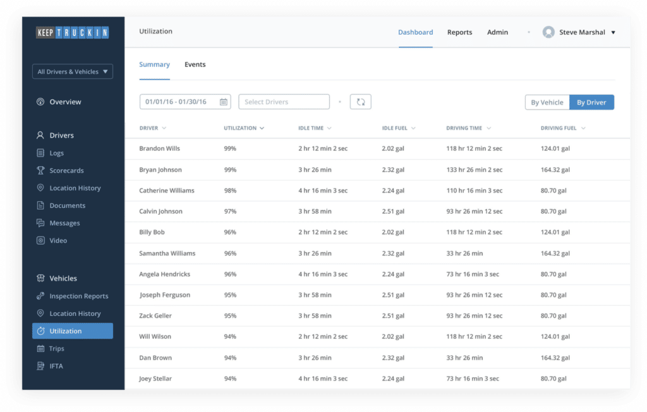Screen dimensions: 647x412
Task: Click the refresh icon beside Select Drivers
Action: pyautogui.click(x=360, y=102)
